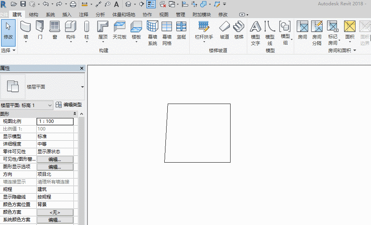The width and height of the screenshot is (371, 225).
Task: Activate the 修改 (Modify) tool
Action: tap(8, 33)
